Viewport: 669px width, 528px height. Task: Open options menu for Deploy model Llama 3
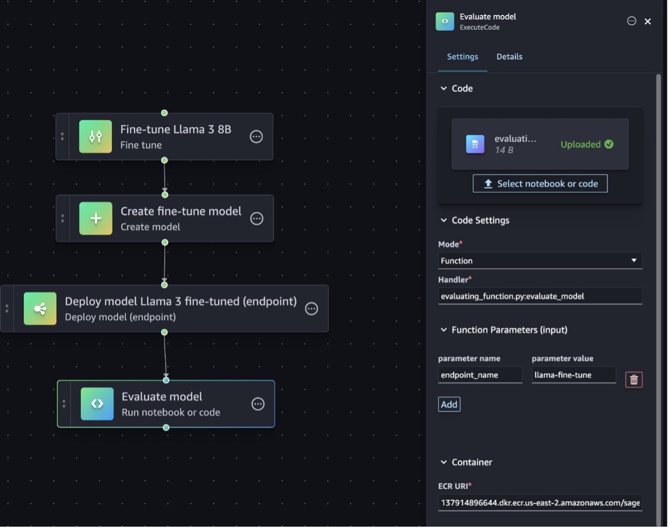click(x=312, y=309)
